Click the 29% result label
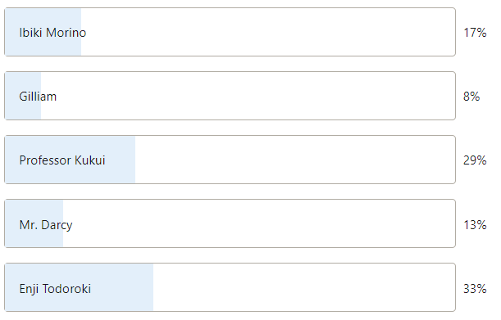The width and height of the screenshot is (501, 320). tap(475, 160)
